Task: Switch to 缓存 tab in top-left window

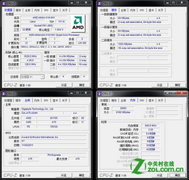Action: tap(18, 10)
